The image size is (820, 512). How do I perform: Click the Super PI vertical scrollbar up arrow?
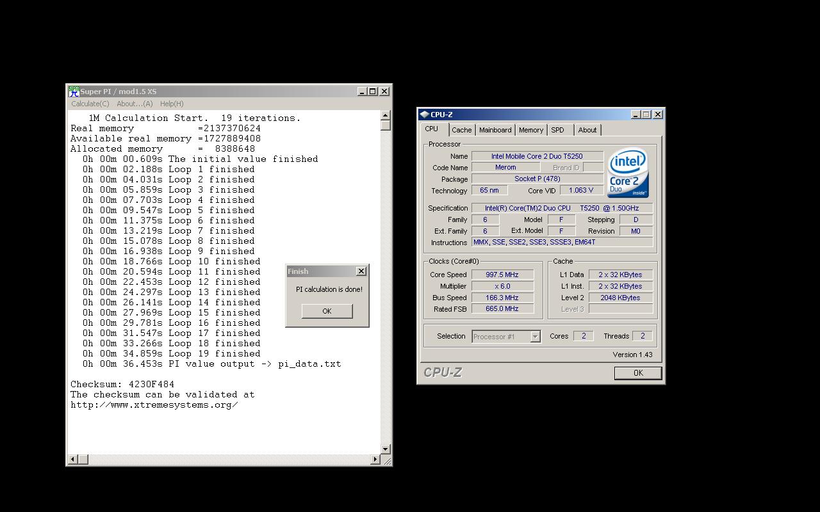(x=386, y=115)
